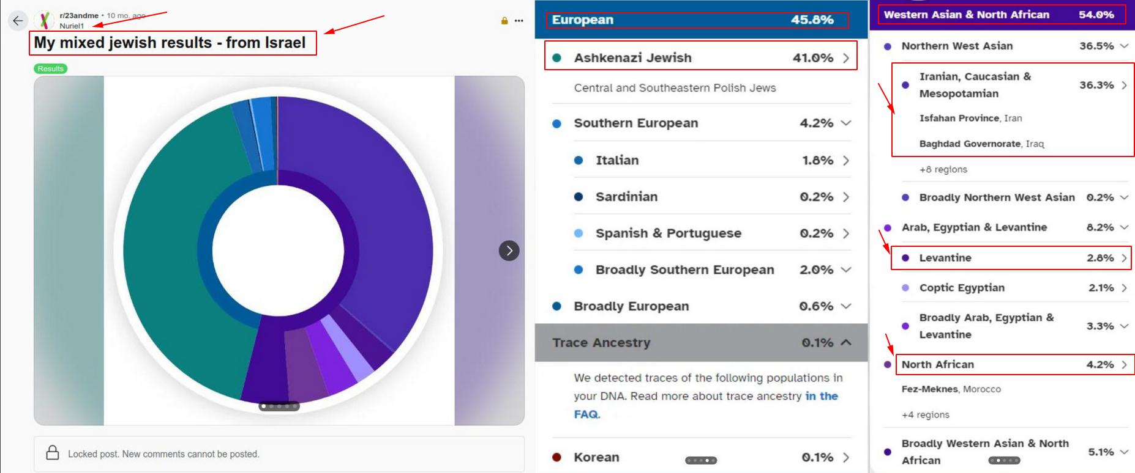The width and height of the screenshot is (1135, 473).
Task: Expand the Southern European category
Action: 846,123
